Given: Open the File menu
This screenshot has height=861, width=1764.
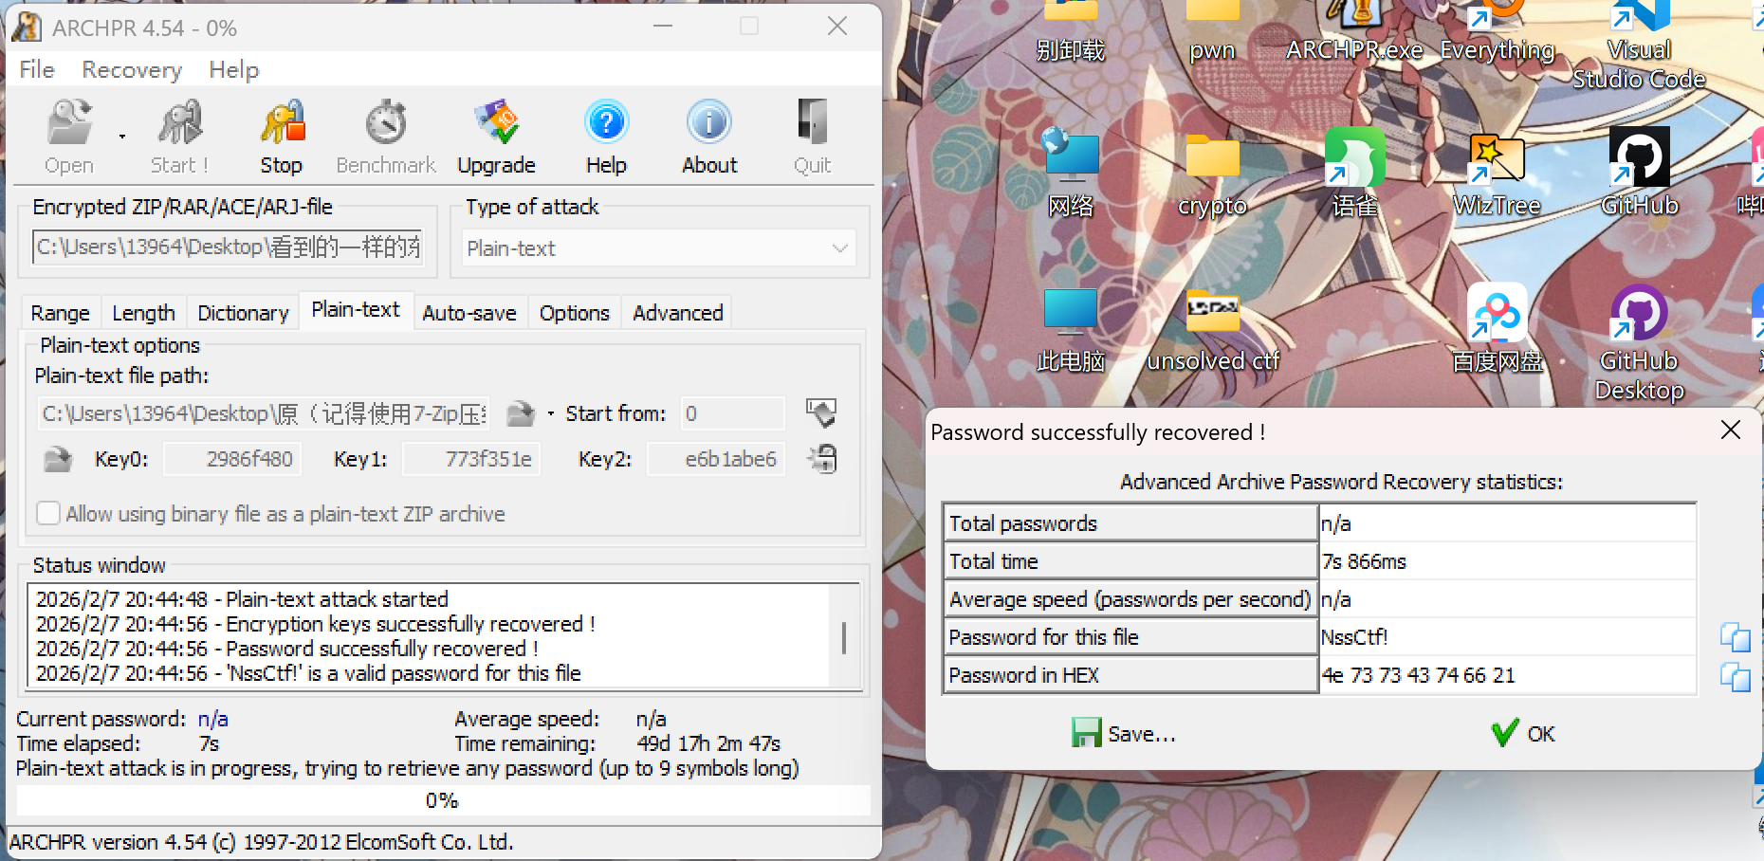Looking at the screenshot, I should [x=37, y=70].
